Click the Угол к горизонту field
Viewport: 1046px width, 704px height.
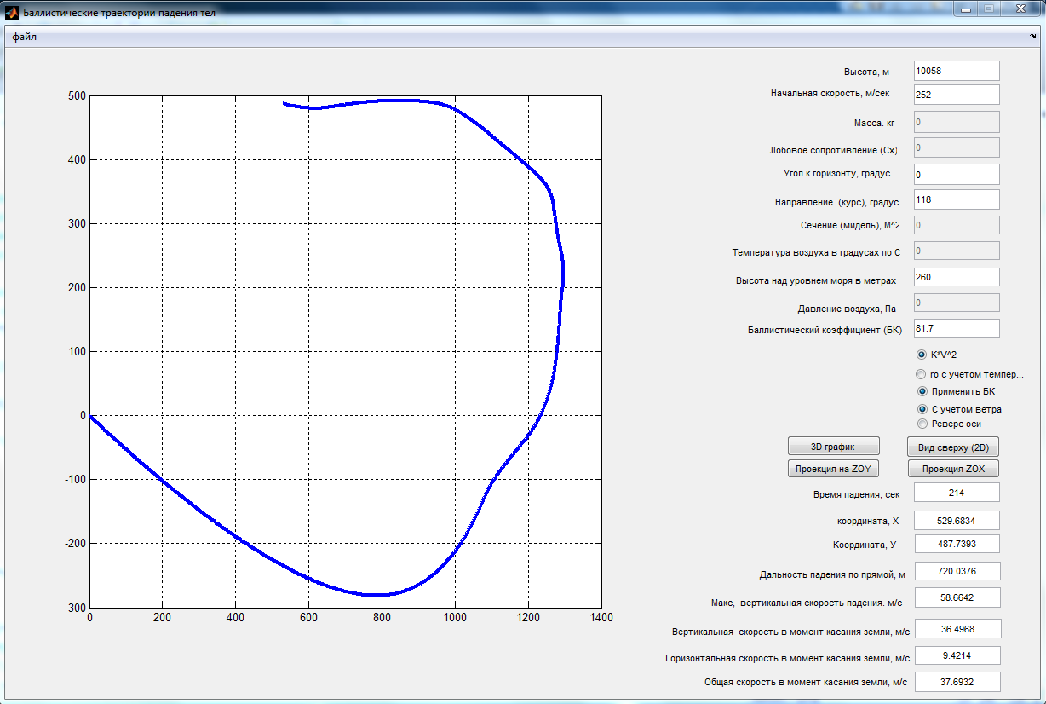(956, 174)
